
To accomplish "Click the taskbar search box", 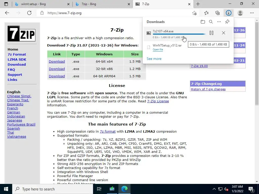I will pos(53,189).
